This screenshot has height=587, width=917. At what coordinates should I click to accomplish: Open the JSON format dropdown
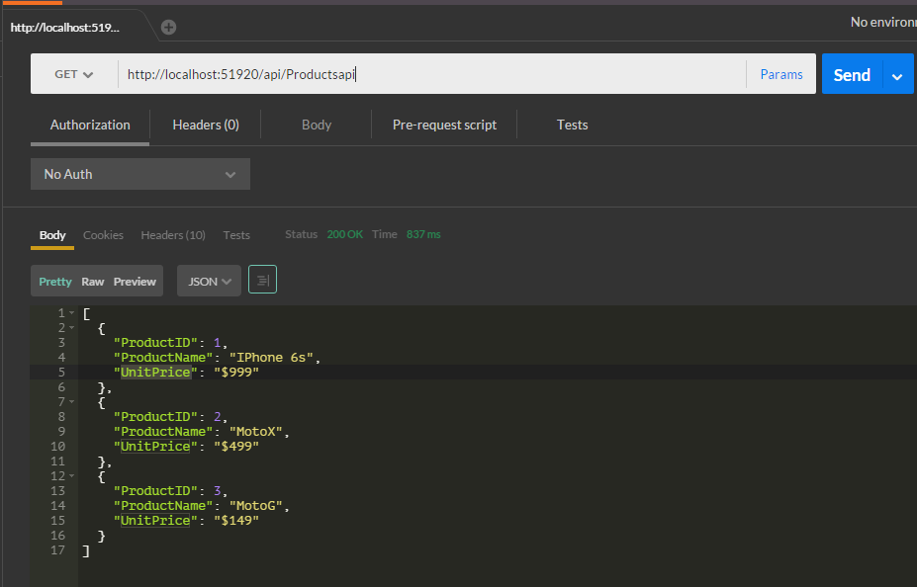[209, 282]
